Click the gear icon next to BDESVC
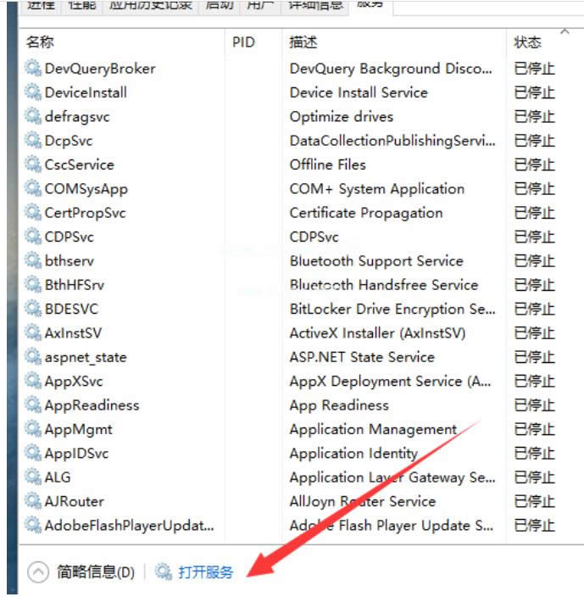Screen dimensions: 584x597 (x=33, y=309)
